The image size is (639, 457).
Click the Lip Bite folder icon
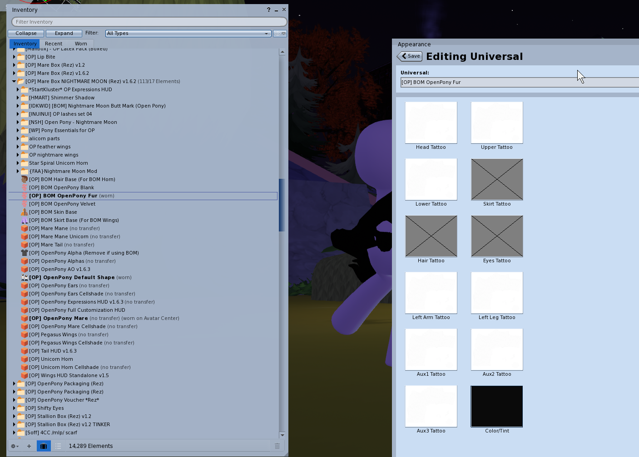[x=21, y=57]
